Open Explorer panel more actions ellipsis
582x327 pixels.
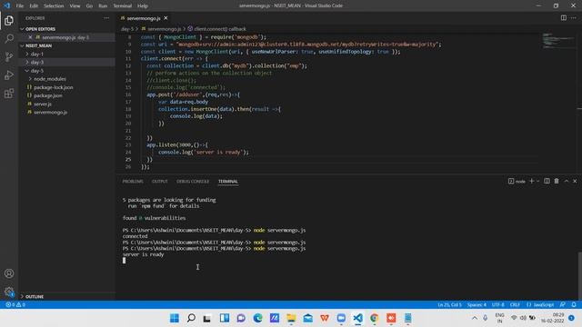106,18
